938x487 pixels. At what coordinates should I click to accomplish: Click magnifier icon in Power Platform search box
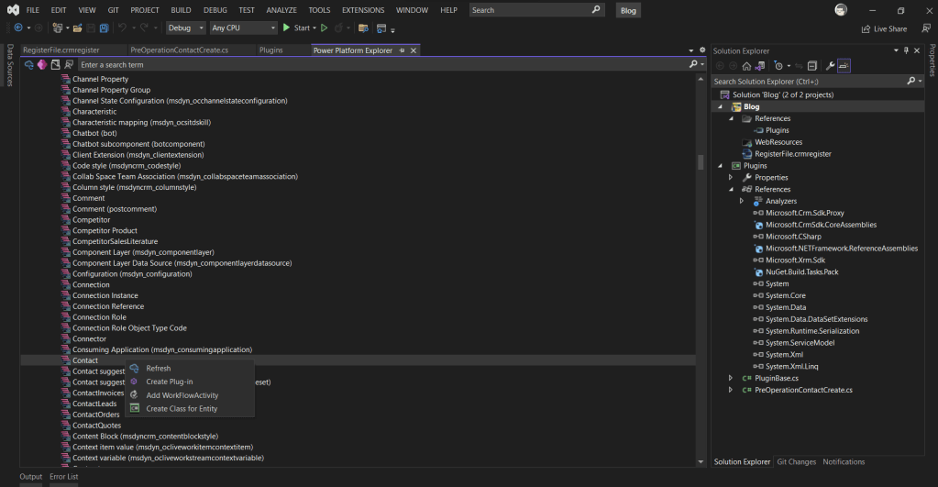click(x=693, y=64)
